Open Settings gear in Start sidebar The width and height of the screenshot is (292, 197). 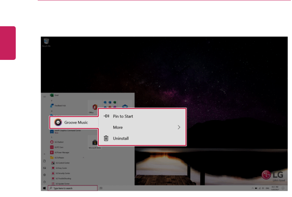[x=44, y=175]
